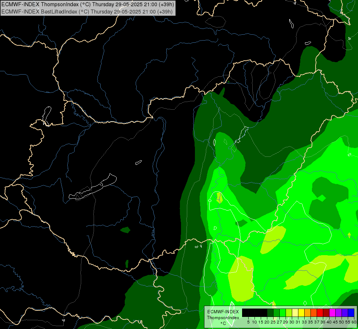Screen dimensions: 358x329
Task: Click legend scale value '10'
Action: click(255, 322)
